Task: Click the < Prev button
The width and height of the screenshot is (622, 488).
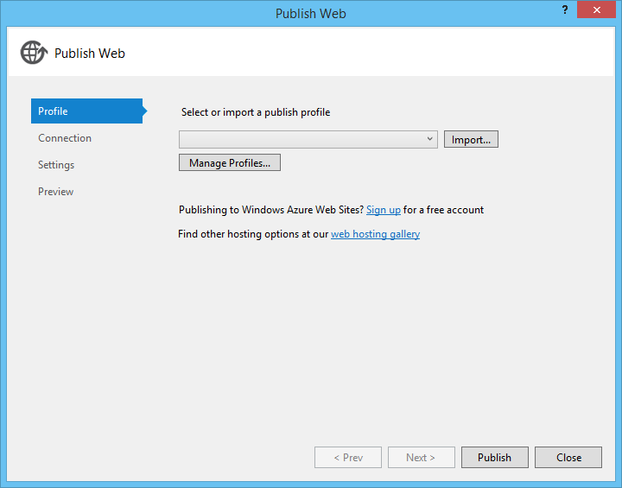Action: [348, 458]
